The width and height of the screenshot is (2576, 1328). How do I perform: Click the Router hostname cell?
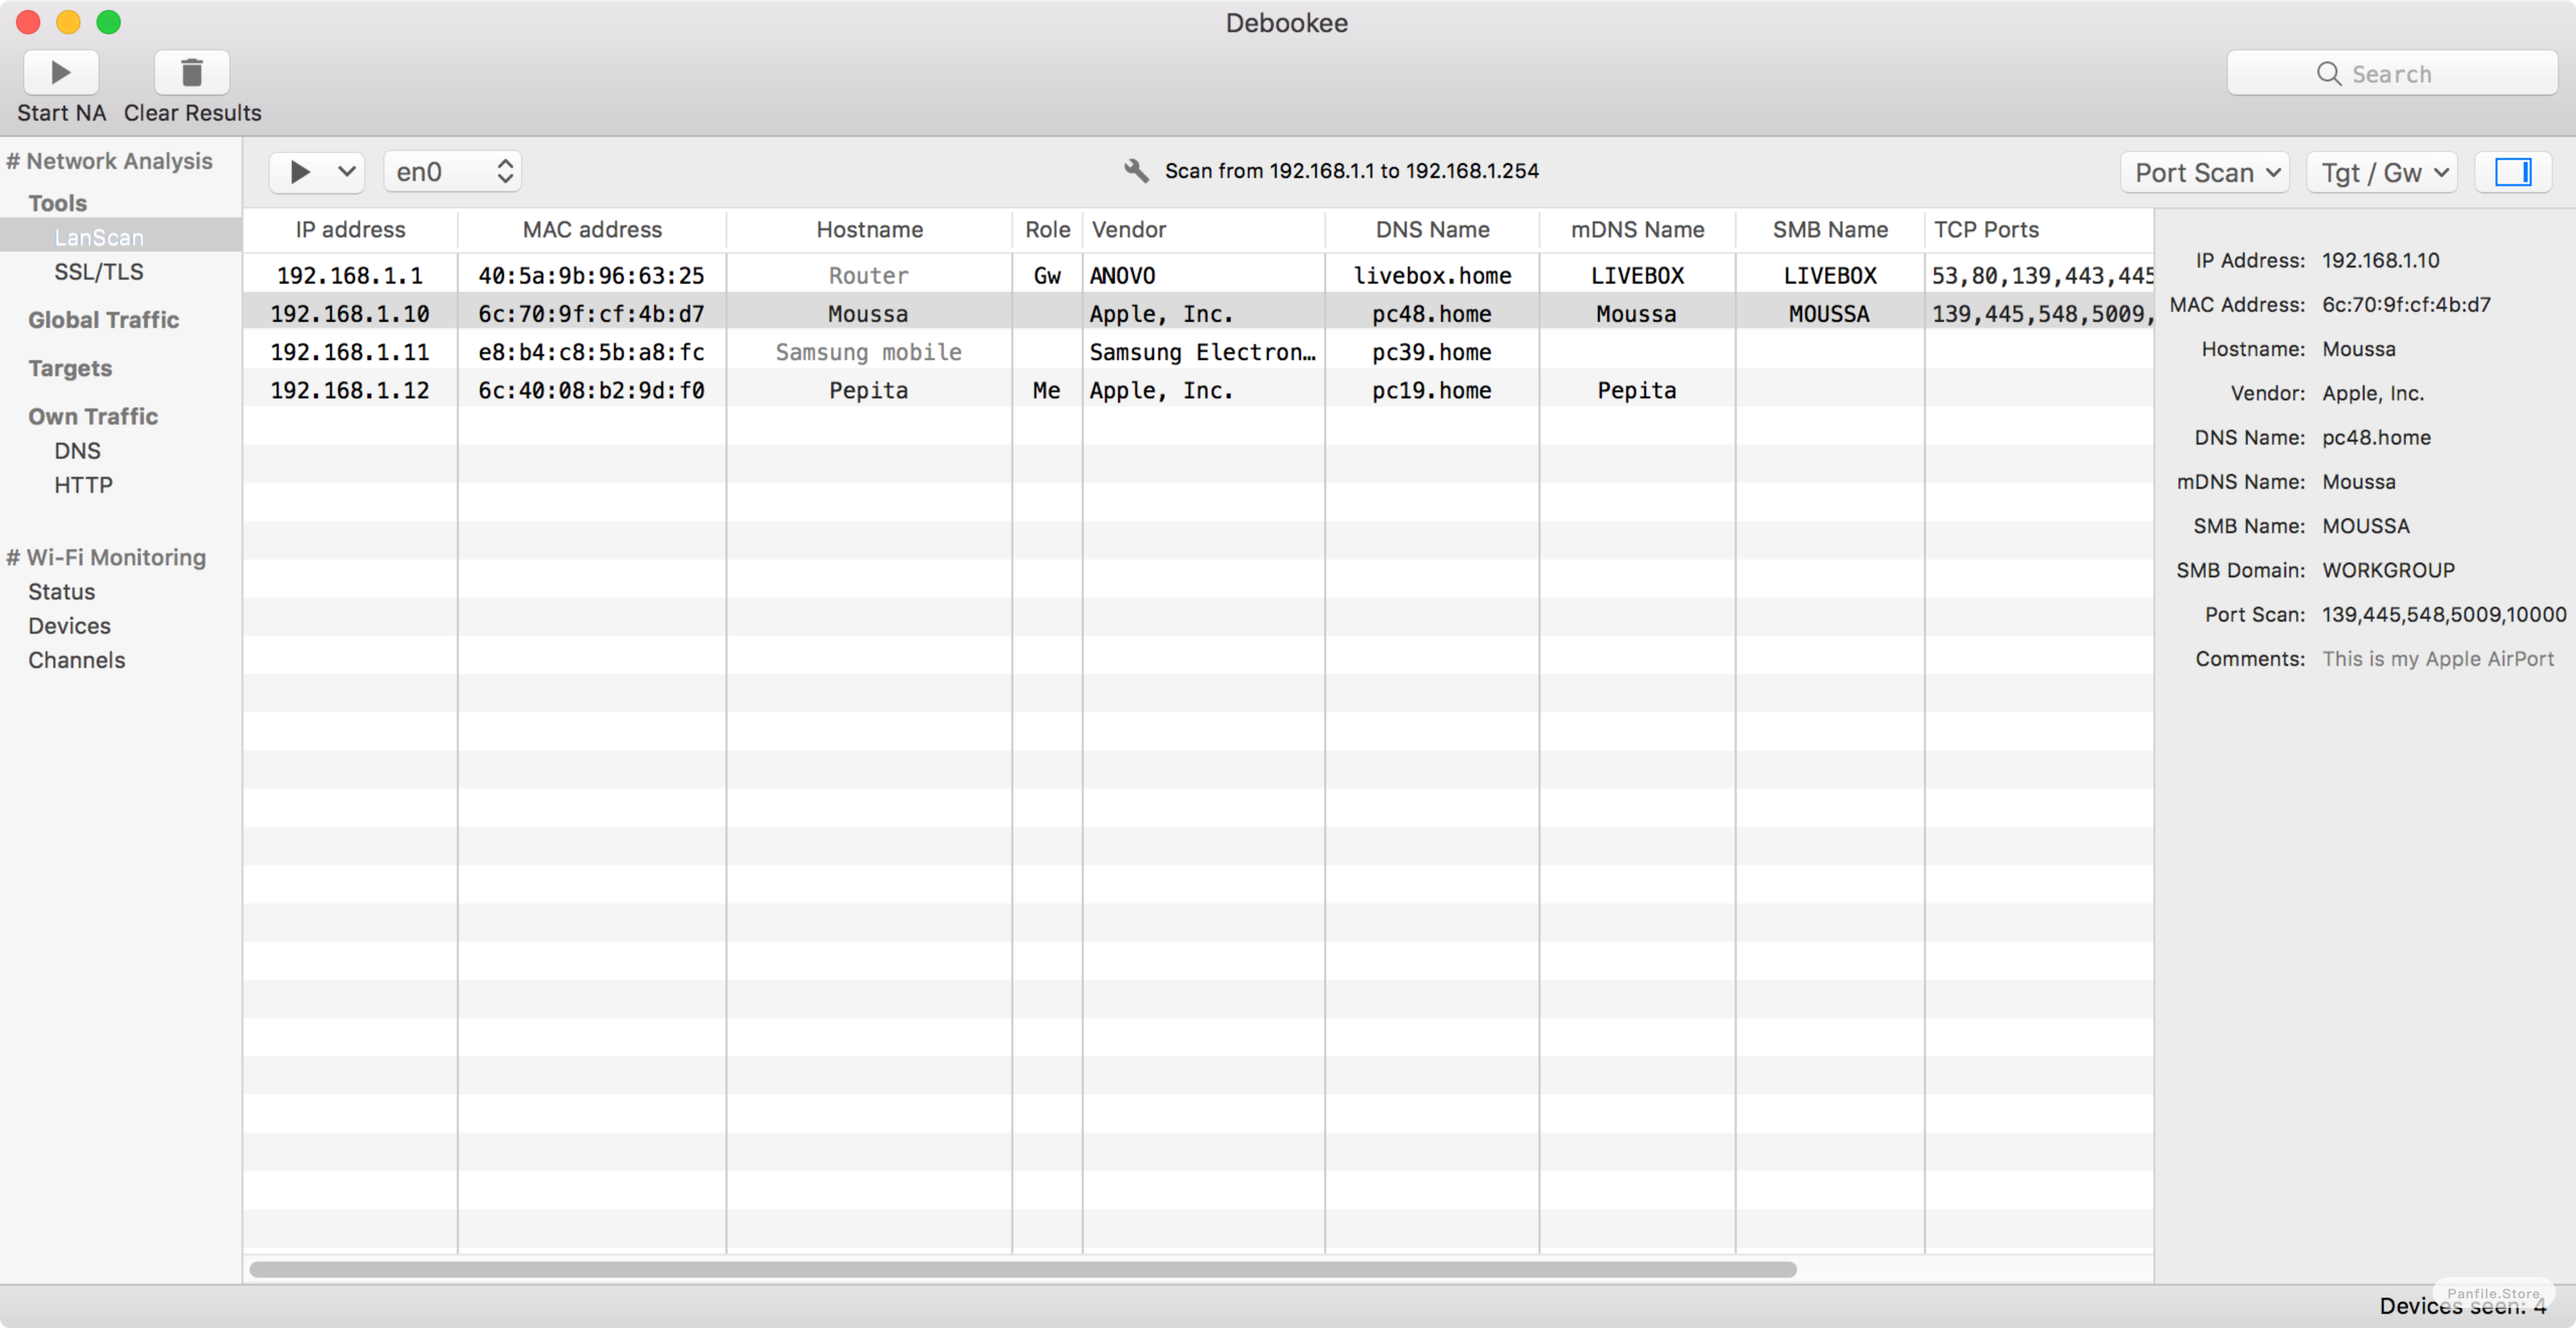pyautogui.click(x=868, y=275)
